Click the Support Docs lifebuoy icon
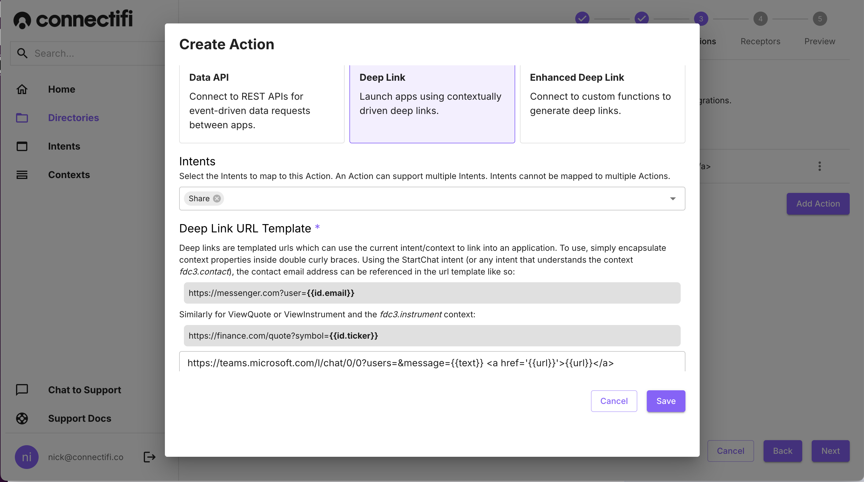This screenshot has height=482, width=864. click(x=22, y=418)
